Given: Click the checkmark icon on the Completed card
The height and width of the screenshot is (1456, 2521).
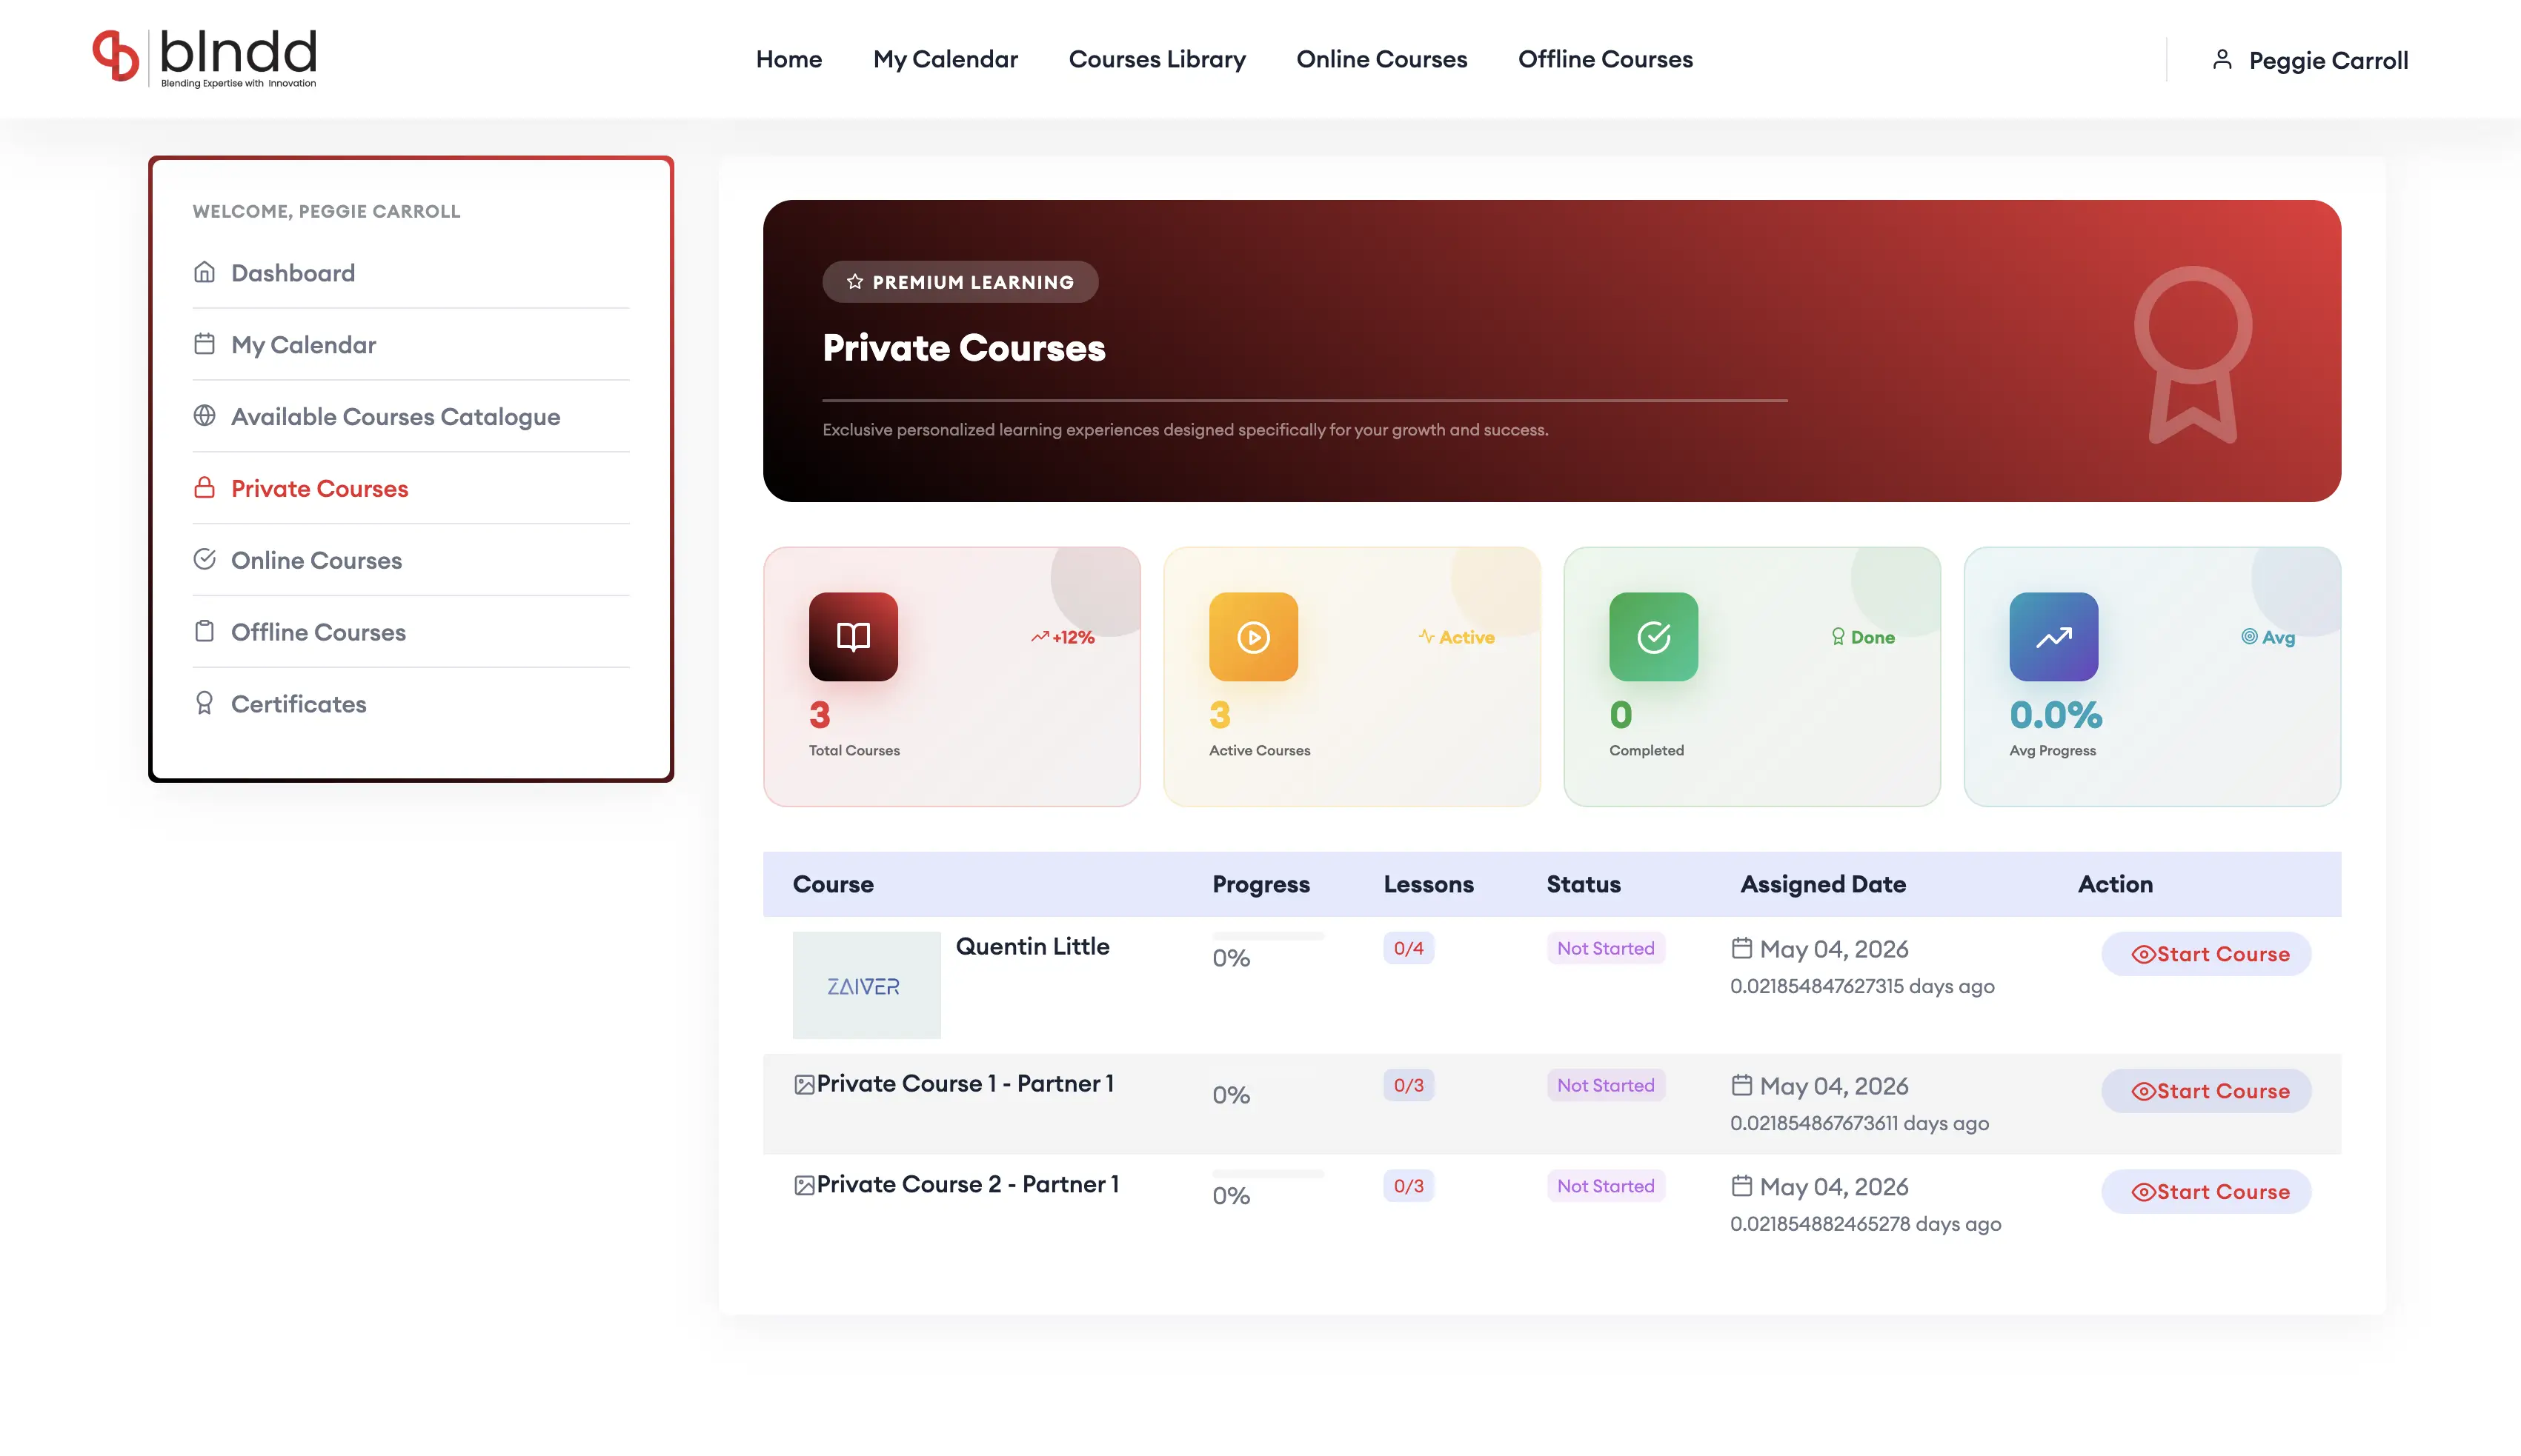Looking at the screenshot, I should coord(1654,637).
